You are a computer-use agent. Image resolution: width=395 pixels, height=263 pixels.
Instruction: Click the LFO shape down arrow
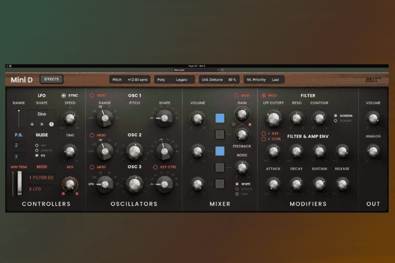[42, 124]
